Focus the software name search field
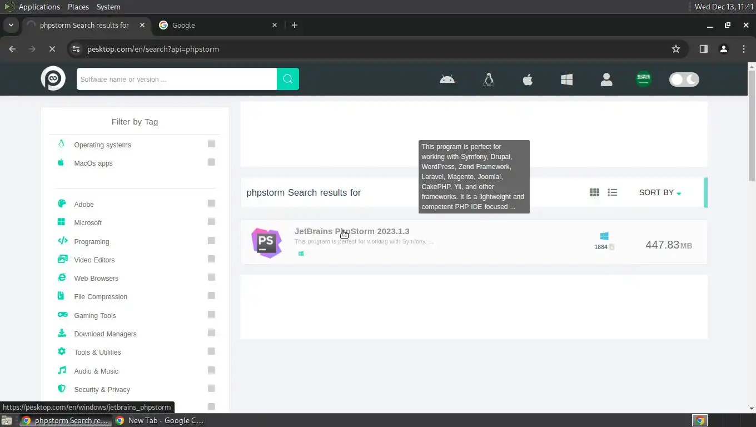 click(x=177, y=79)
